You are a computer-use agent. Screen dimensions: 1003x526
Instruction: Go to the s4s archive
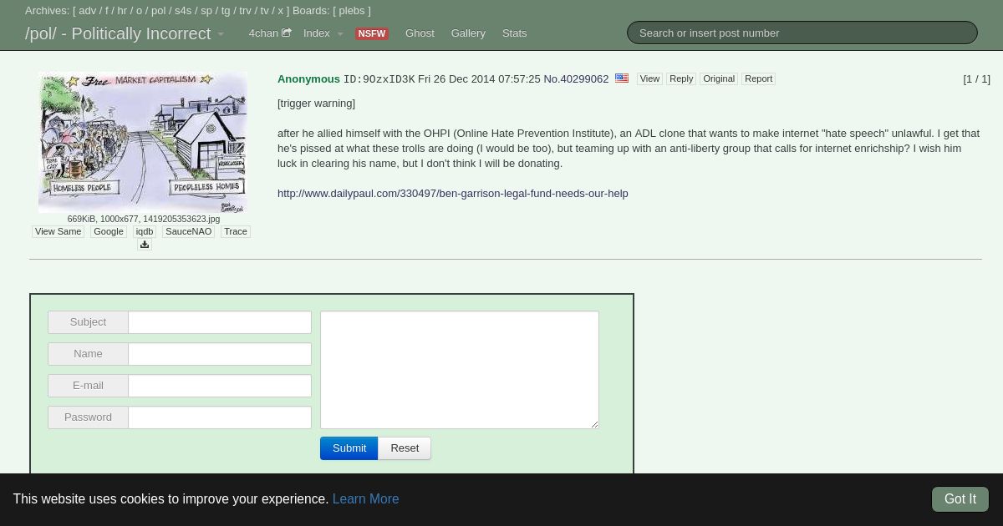click(183, 11)
